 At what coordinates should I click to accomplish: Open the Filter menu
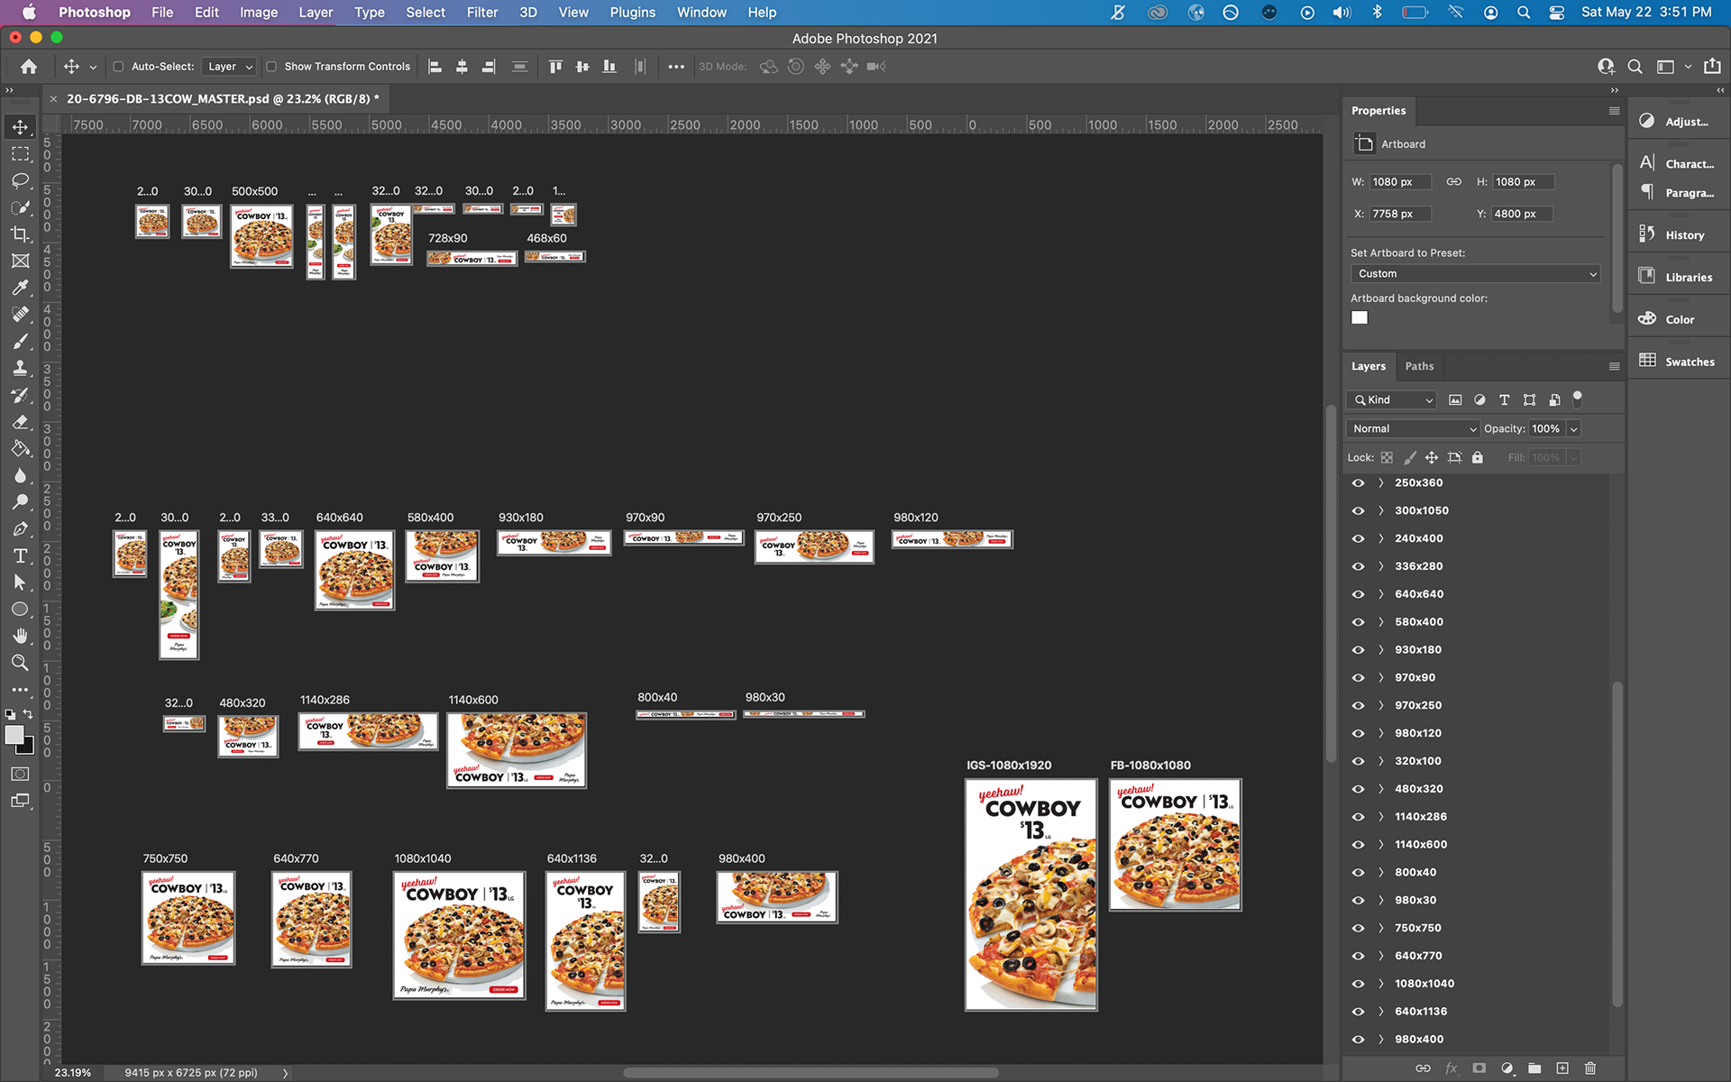[481, 13]
